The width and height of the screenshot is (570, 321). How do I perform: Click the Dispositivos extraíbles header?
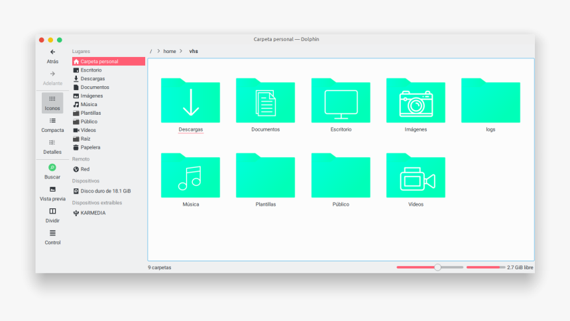click(x=97, y=203)
